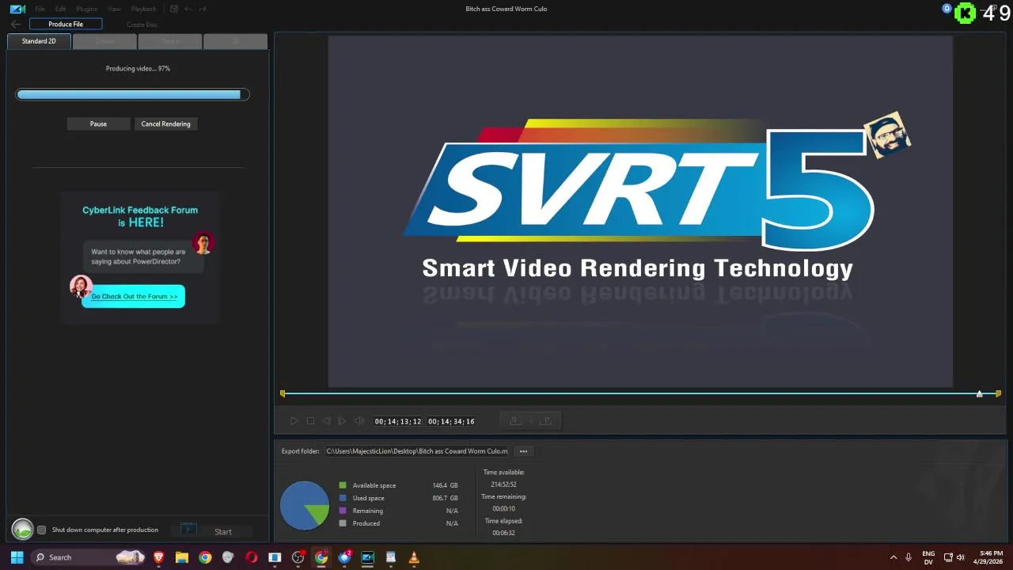Click the system tray volume icon

pos(961,557)
